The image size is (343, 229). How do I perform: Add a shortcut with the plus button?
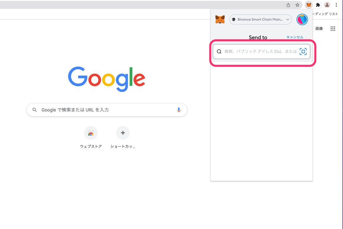123,133
